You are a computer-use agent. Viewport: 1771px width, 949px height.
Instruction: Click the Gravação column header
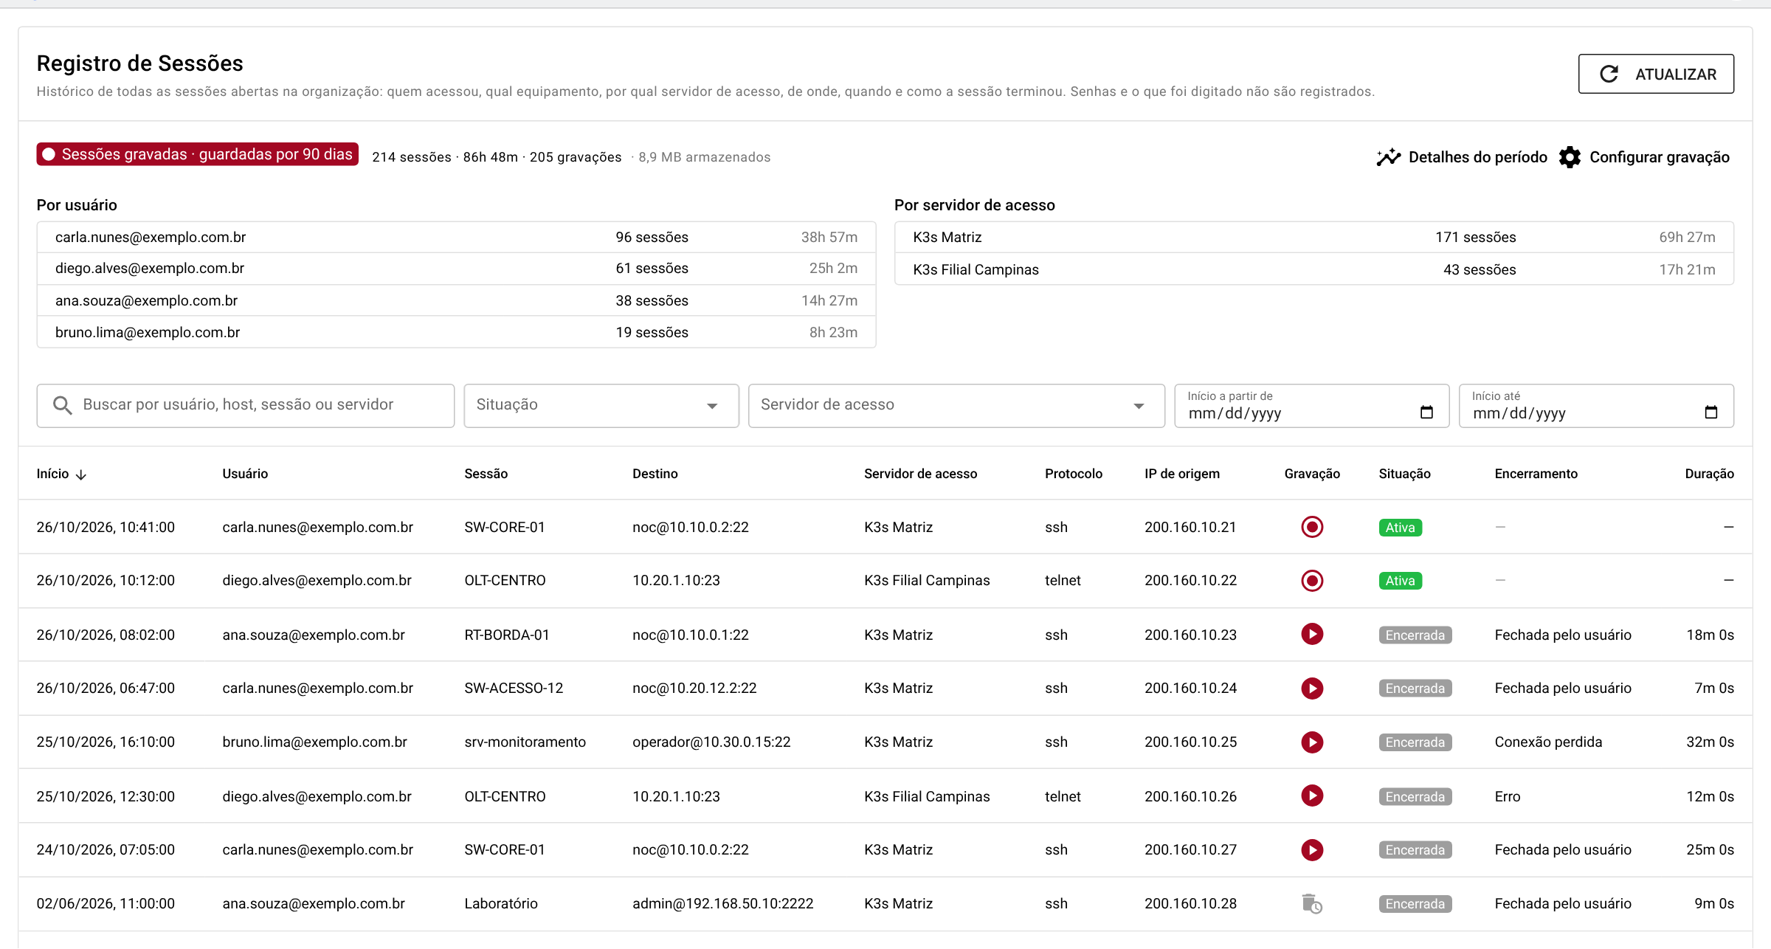point(1312,474)
